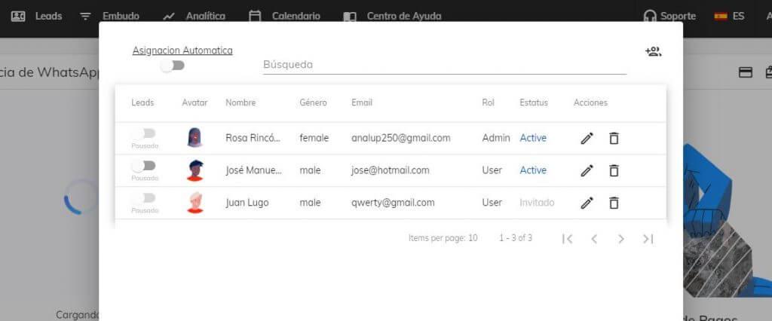The width and height of the screenshot is (772, 321).
Task: Open the Analítica menu item
Action: pyautogui.click(x=205, y=17)
